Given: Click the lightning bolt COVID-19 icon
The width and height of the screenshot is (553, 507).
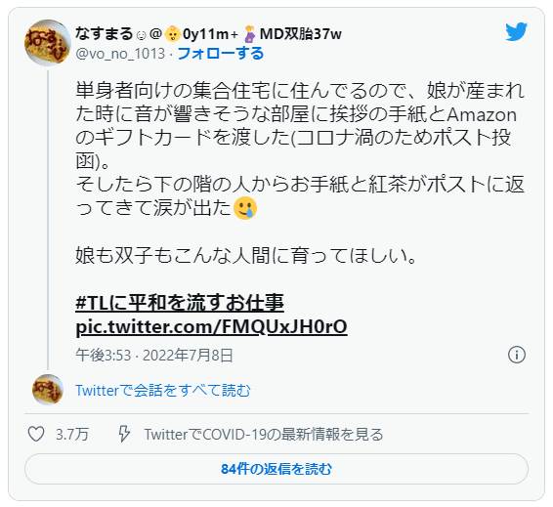Looking at the screenshot, I should (124, 434).
